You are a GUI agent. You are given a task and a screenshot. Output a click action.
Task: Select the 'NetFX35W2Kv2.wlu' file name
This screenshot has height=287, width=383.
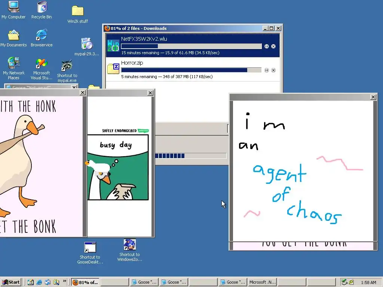pos(144,39)
